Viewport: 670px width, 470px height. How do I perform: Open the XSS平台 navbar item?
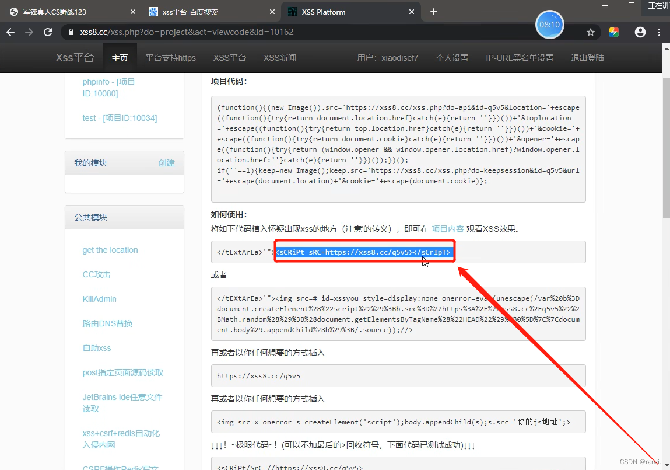coord(230,58)
